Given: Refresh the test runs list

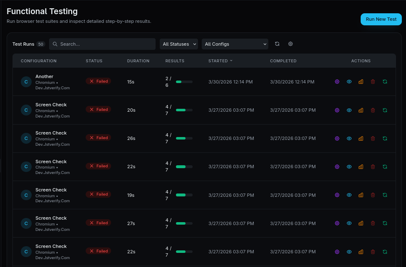Looking at the screenshot, I should 277,44.
